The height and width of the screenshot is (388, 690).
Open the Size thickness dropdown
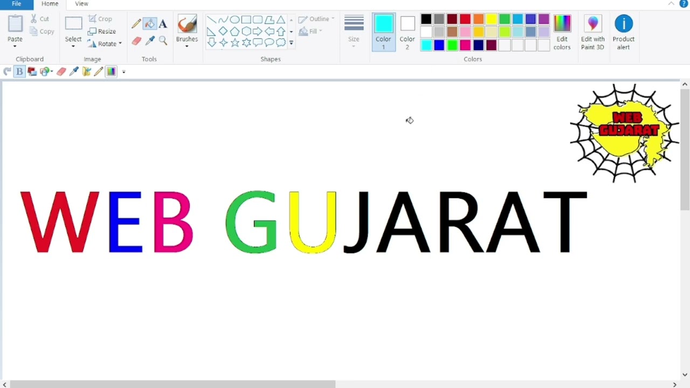(x=354, y=31)
